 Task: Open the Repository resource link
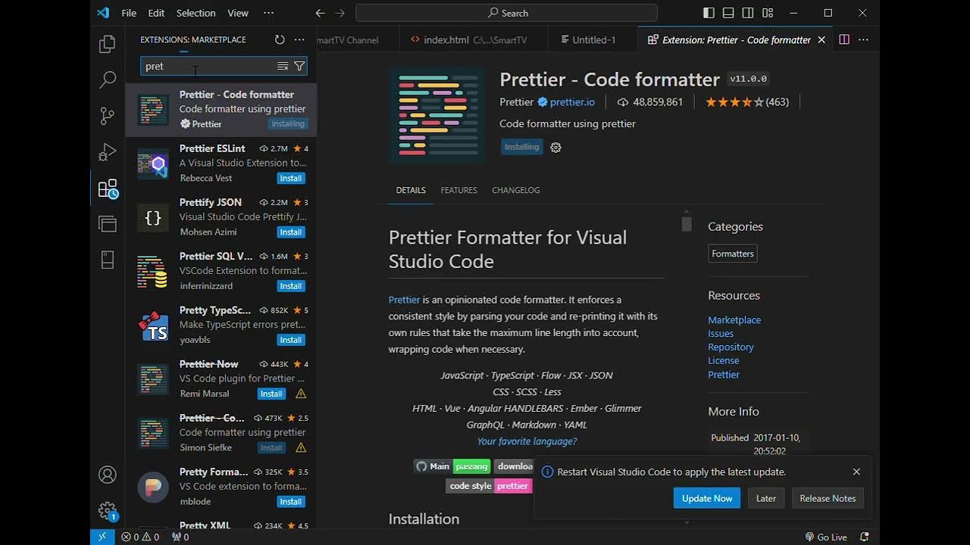[x=731, y=347]
